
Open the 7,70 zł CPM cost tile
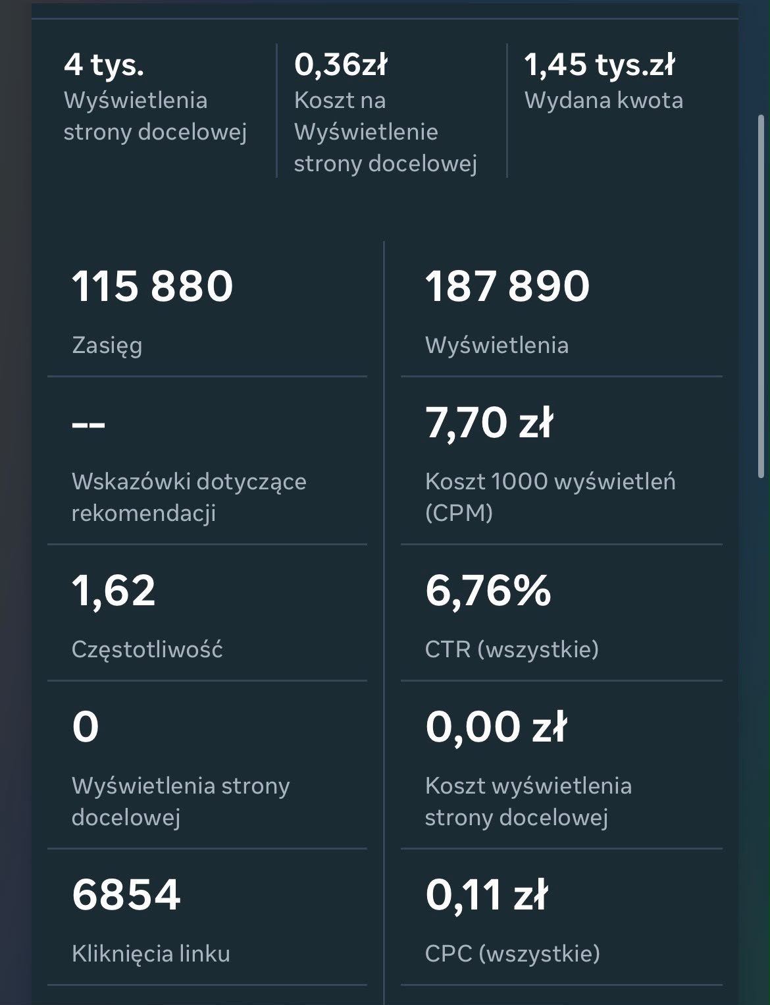click(x=561, y=461)
